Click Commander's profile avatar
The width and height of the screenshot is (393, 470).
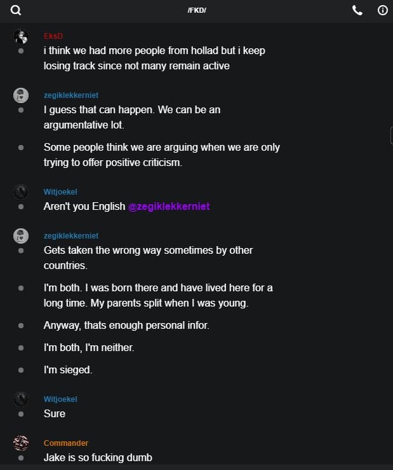[21, 443]
